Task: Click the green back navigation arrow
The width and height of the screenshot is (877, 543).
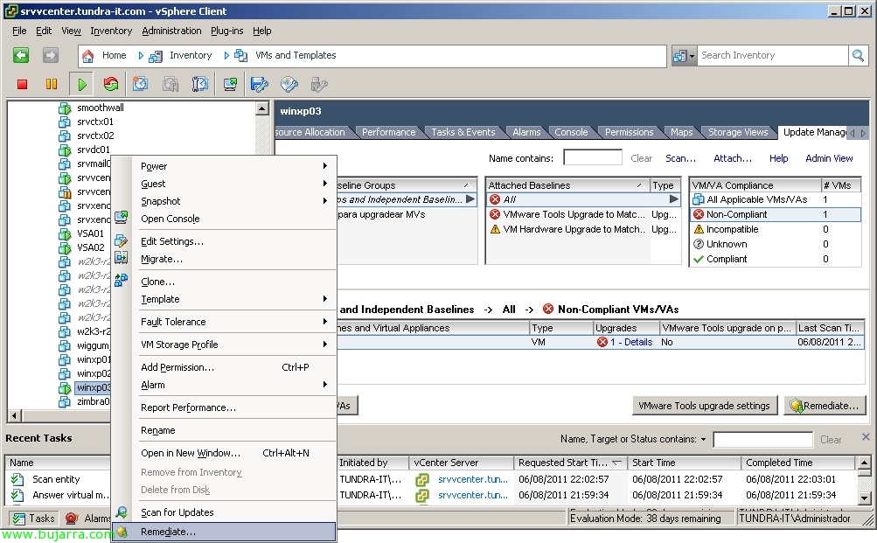Action: 21,55
